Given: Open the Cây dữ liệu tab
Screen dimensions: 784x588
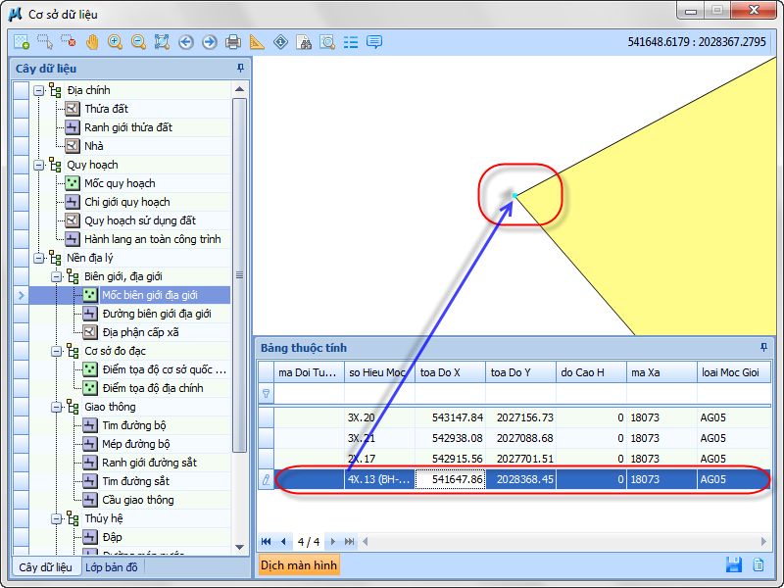Looking at the screenshot, I should pyautogui.click(x=45, y=566).
